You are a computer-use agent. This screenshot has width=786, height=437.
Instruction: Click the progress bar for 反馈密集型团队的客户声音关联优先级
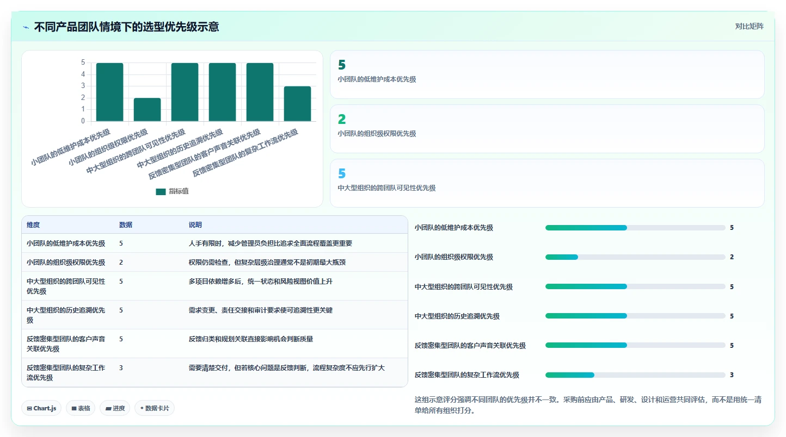(635, 345)
